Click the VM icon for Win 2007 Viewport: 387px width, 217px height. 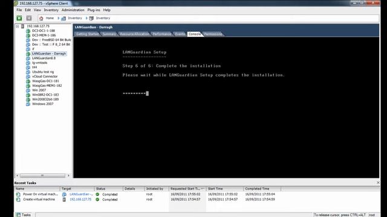pos(28,90)
